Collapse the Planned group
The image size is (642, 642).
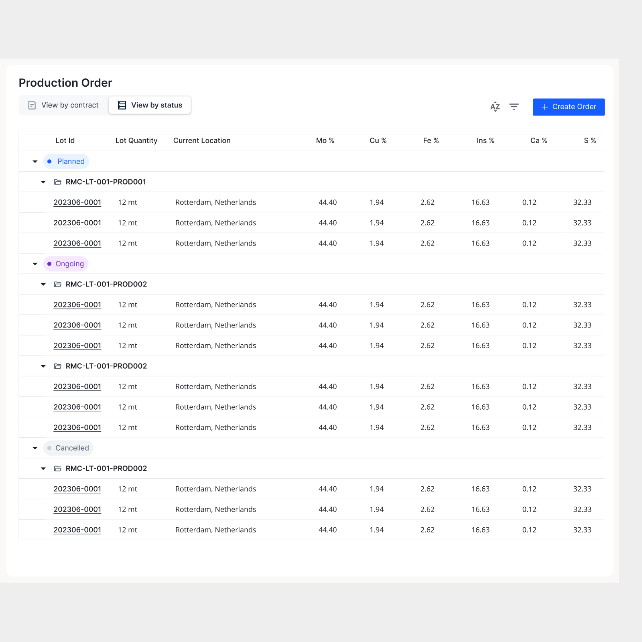[x=35, y=161]
